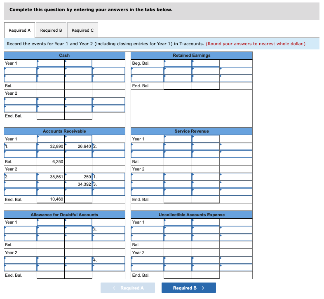
Task: Click Retained Earnings End. Bal. credit field
Action: click(x=205, y=86)
